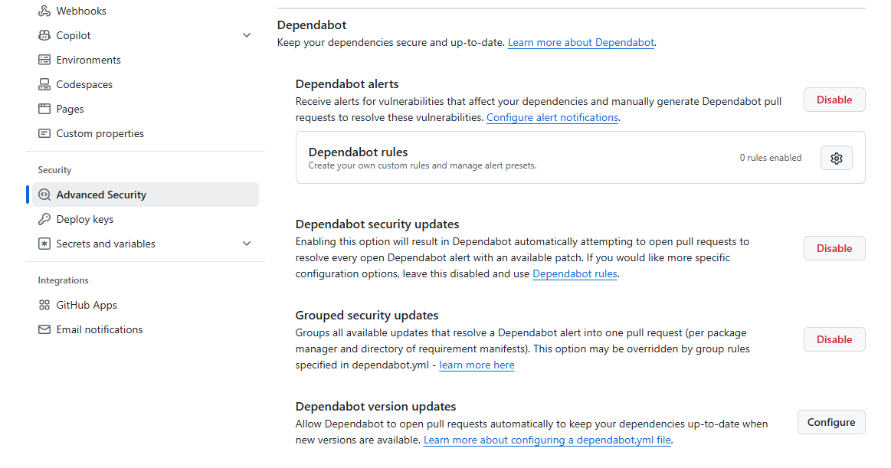
Task: Click the Webhooks sidebar icon
Action: pos(44,11)
